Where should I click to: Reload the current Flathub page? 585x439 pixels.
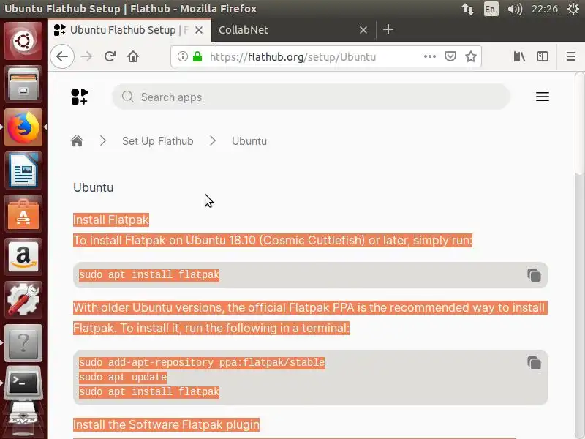point(110,56)
